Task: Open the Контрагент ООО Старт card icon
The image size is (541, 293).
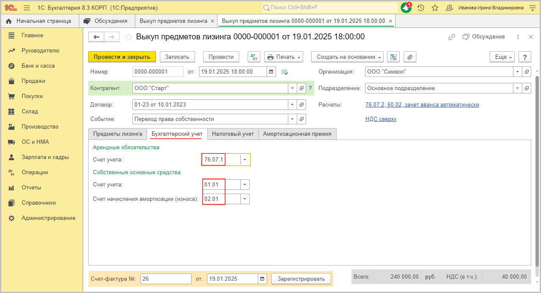Action: (x=301, y=88)
